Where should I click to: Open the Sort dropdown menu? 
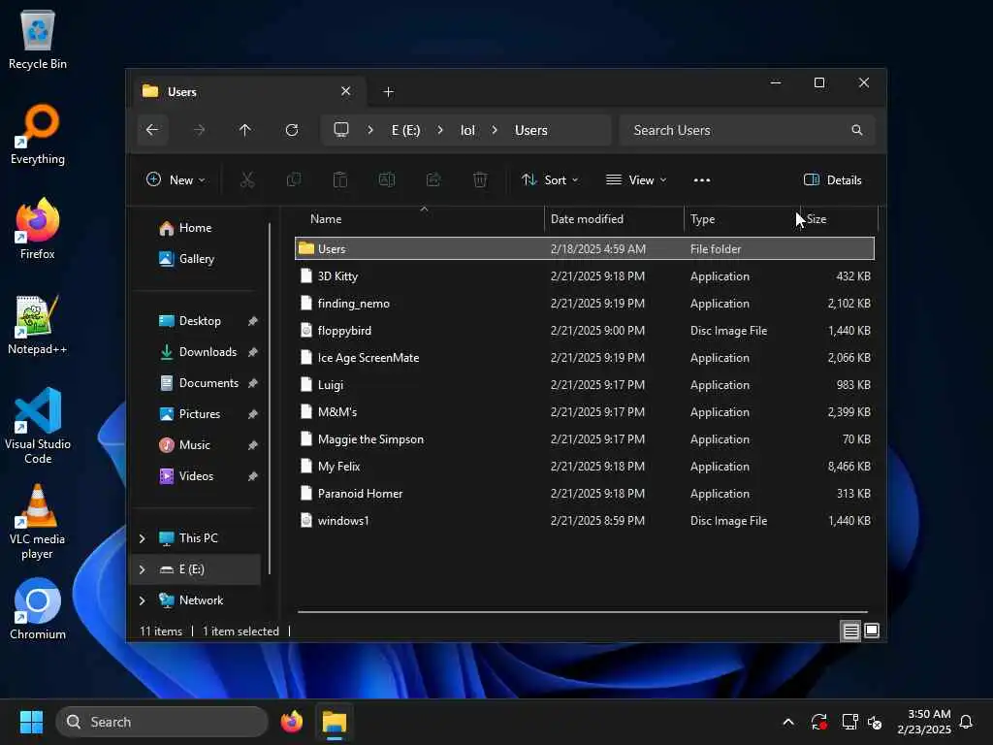pos(550,179)
